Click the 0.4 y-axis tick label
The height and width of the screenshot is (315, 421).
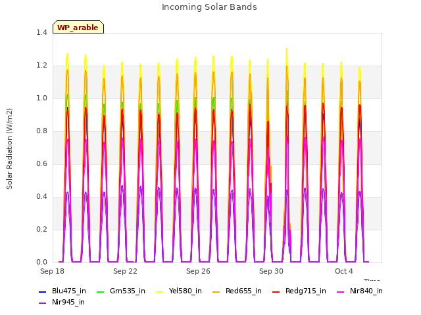pyautogui.click(x=41, y=197)
